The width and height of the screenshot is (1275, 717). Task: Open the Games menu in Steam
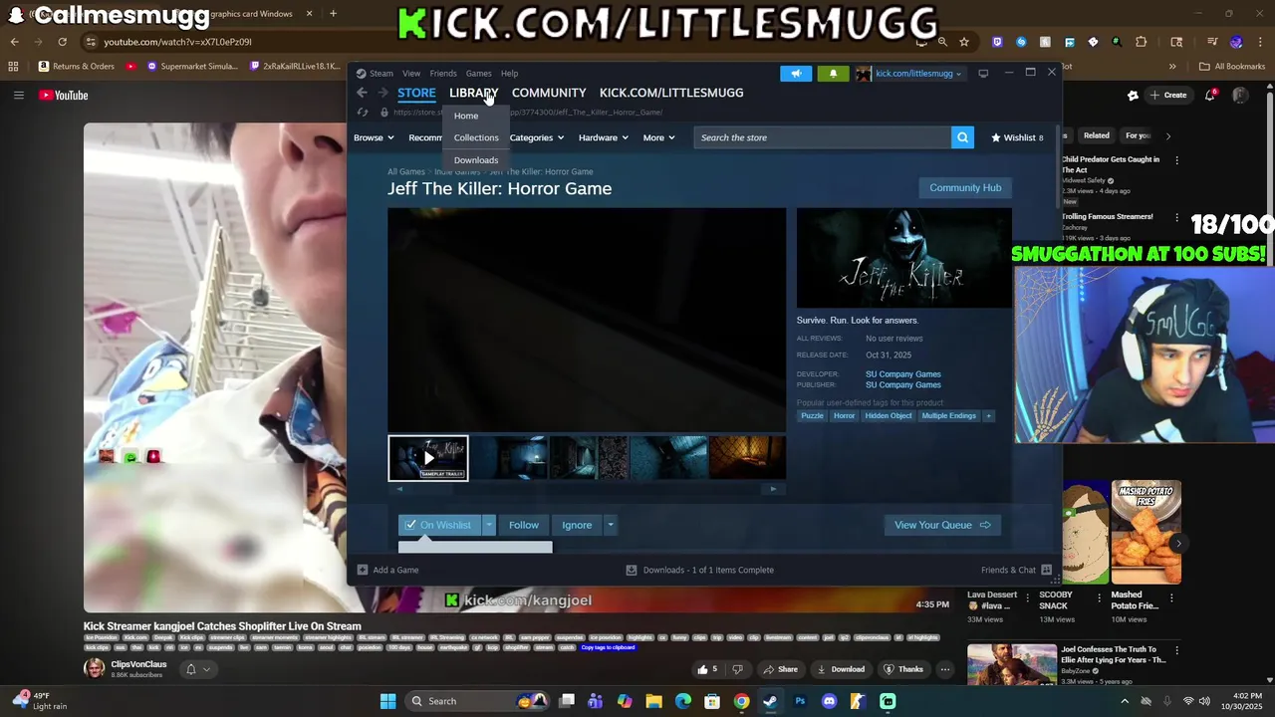[x=479, y=73]
